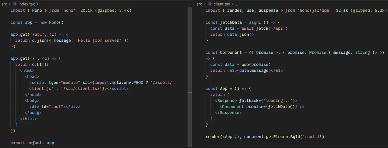The image size is (388, 148).
Task: Click the 'export default app' line
Action: 32,143
